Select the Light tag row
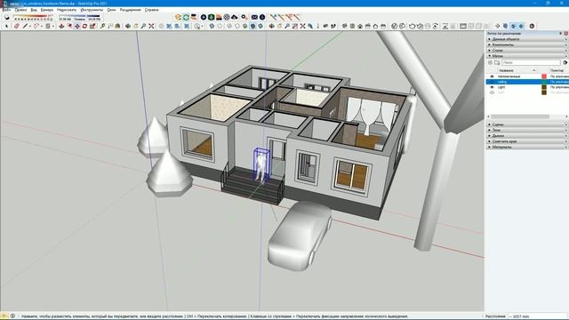 point(527,87)
